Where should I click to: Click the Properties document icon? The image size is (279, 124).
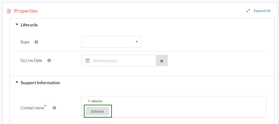[9, 11]
